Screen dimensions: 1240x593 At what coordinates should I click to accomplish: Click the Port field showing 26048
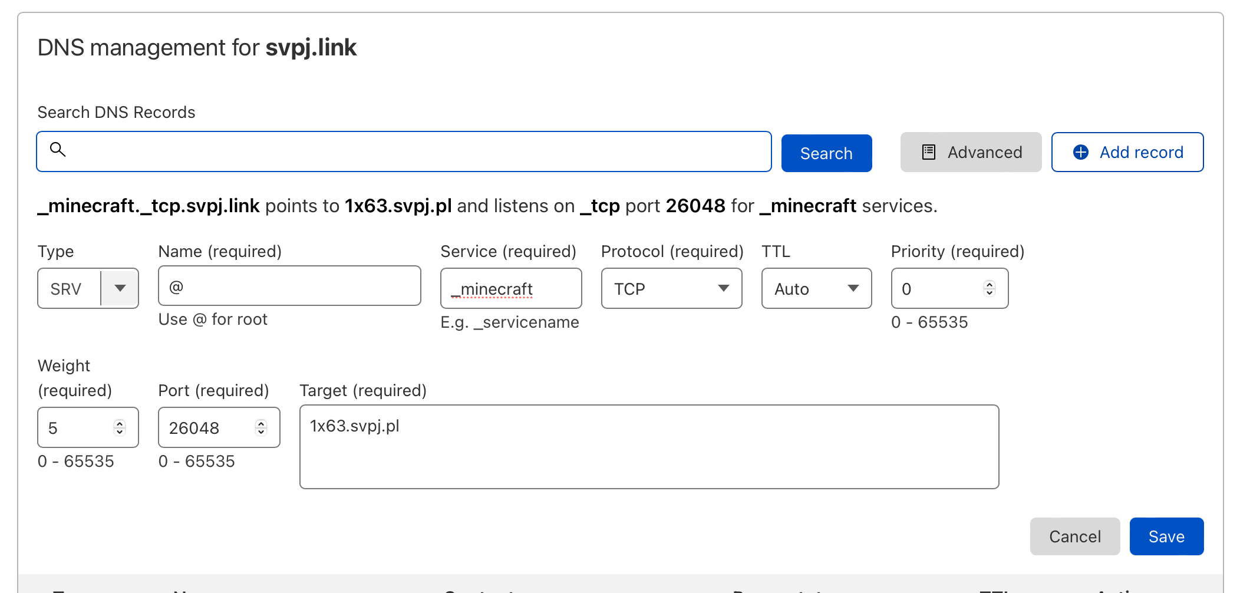coord(206,428)
